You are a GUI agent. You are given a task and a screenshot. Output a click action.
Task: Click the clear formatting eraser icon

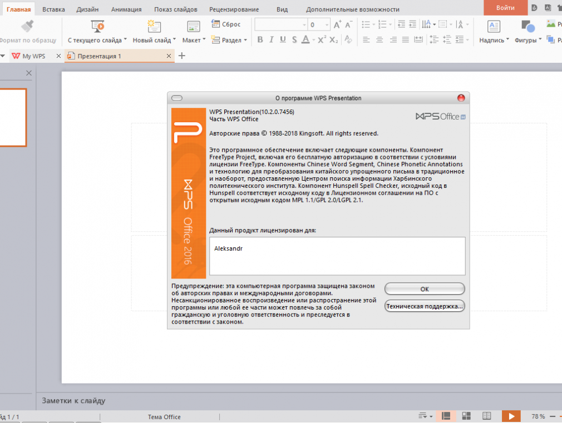coord(348,39)
